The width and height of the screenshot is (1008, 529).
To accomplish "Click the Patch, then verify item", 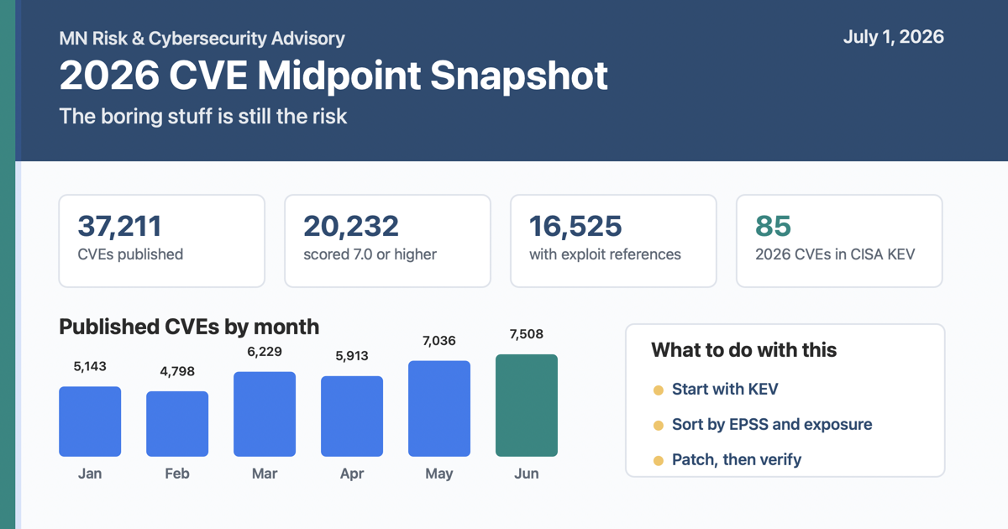I will (737, 460).
